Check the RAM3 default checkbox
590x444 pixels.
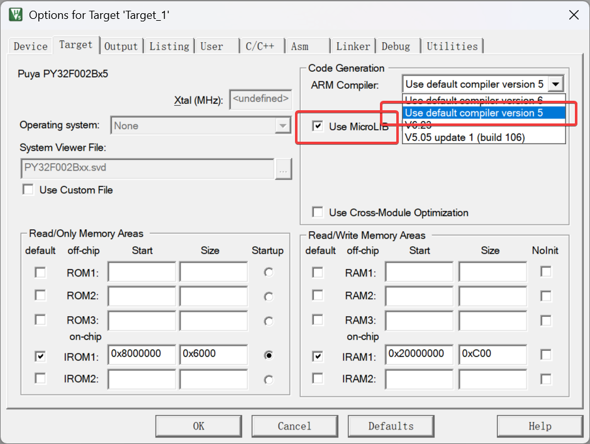(x=318, y=320)
